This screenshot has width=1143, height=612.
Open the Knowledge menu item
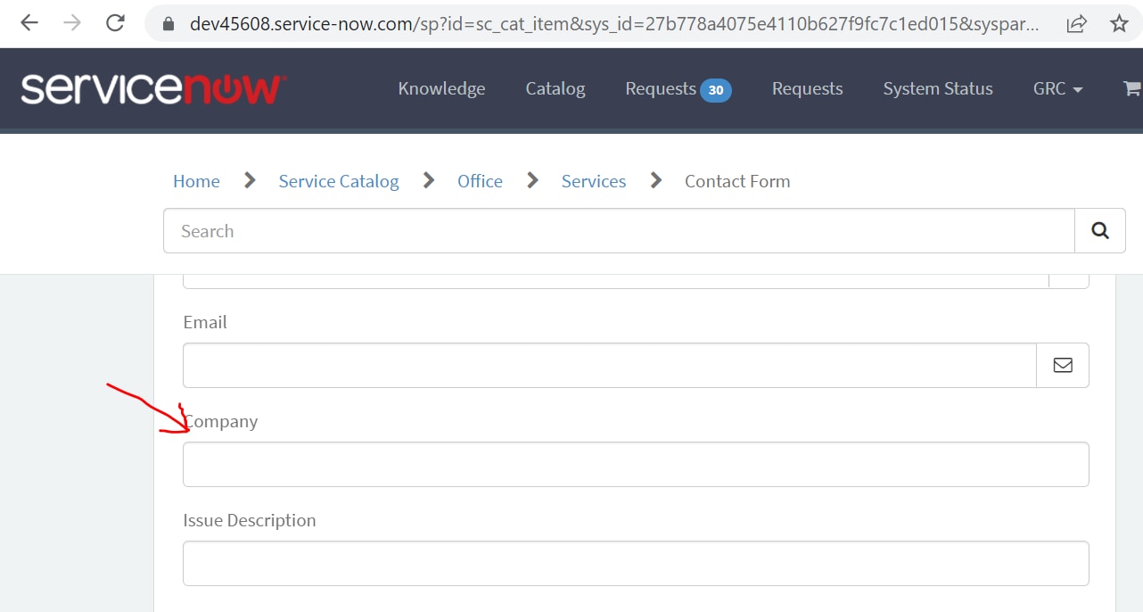(441, 88)
